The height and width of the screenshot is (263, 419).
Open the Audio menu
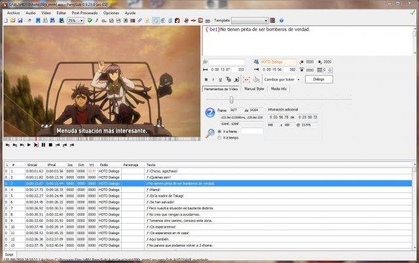tap(31, 13)
